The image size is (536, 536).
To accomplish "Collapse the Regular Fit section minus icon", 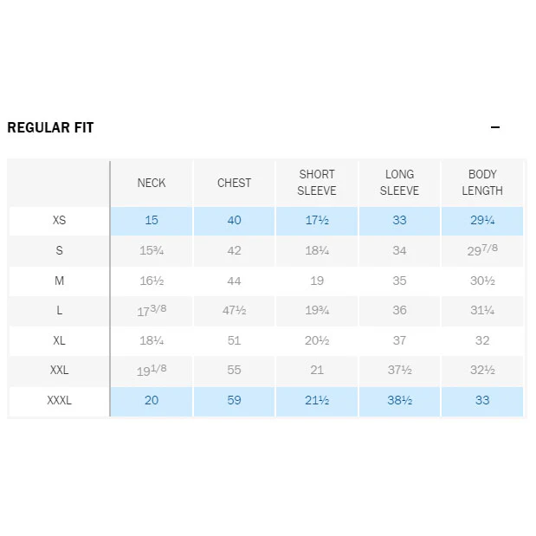I will click(x=495, y=127).
